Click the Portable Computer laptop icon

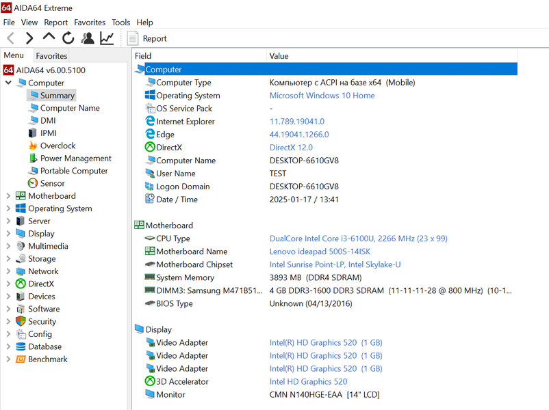pos(34,171)
